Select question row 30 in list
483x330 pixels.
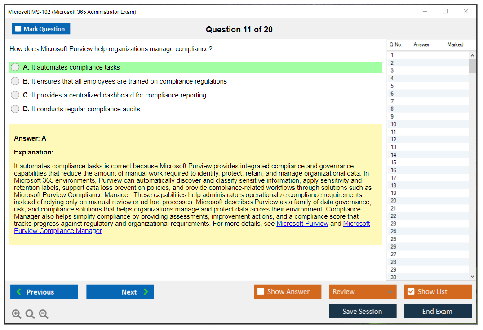[x=428, y=277]
